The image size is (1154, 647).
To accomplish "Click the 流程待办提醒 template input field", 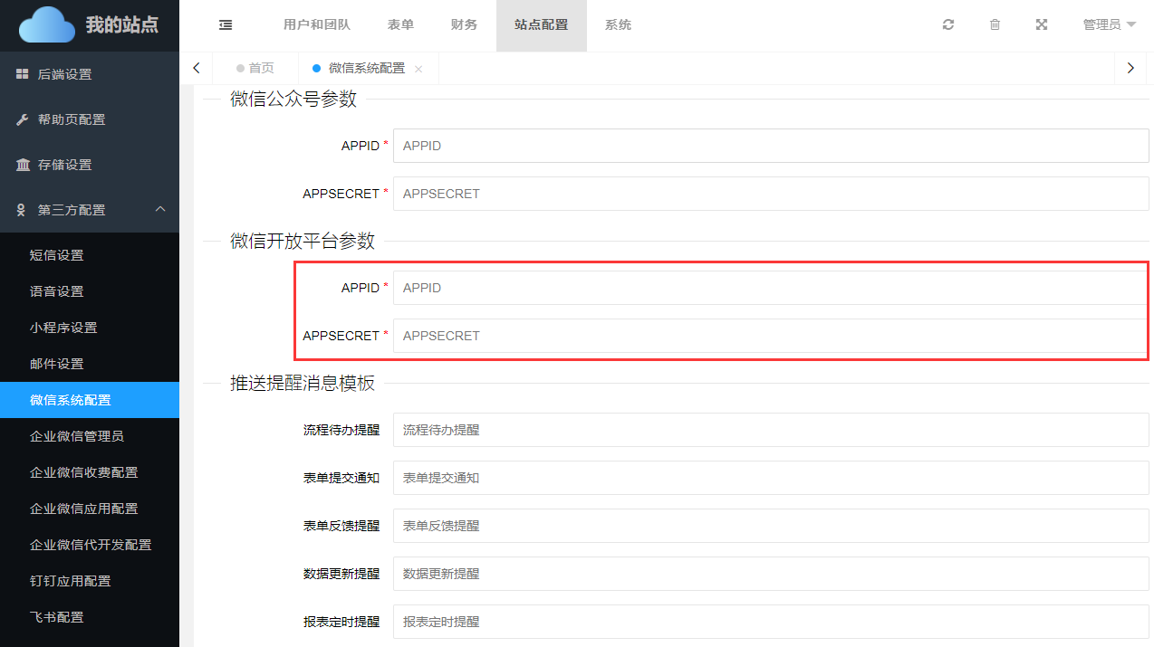I will tap(770, 430).
